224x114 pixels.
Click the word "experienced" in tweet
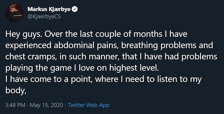(28, 46)
